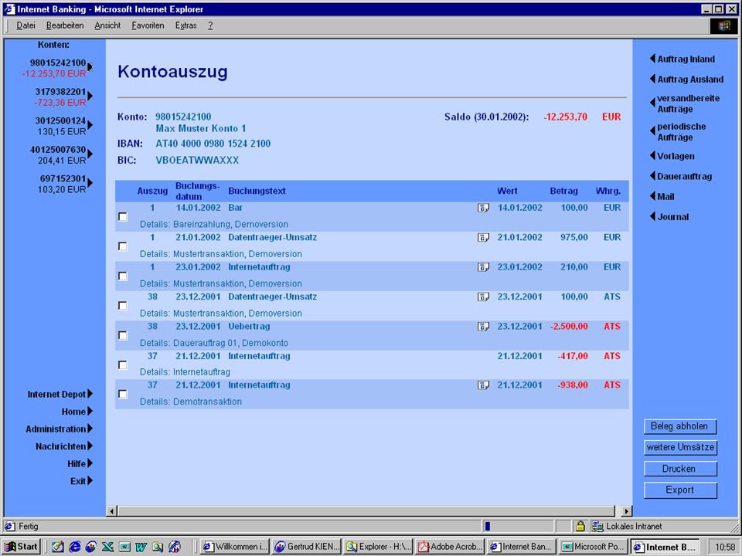
Task: Click the horizontal scrollbar left arrow
Action: [x=111, y=510]
